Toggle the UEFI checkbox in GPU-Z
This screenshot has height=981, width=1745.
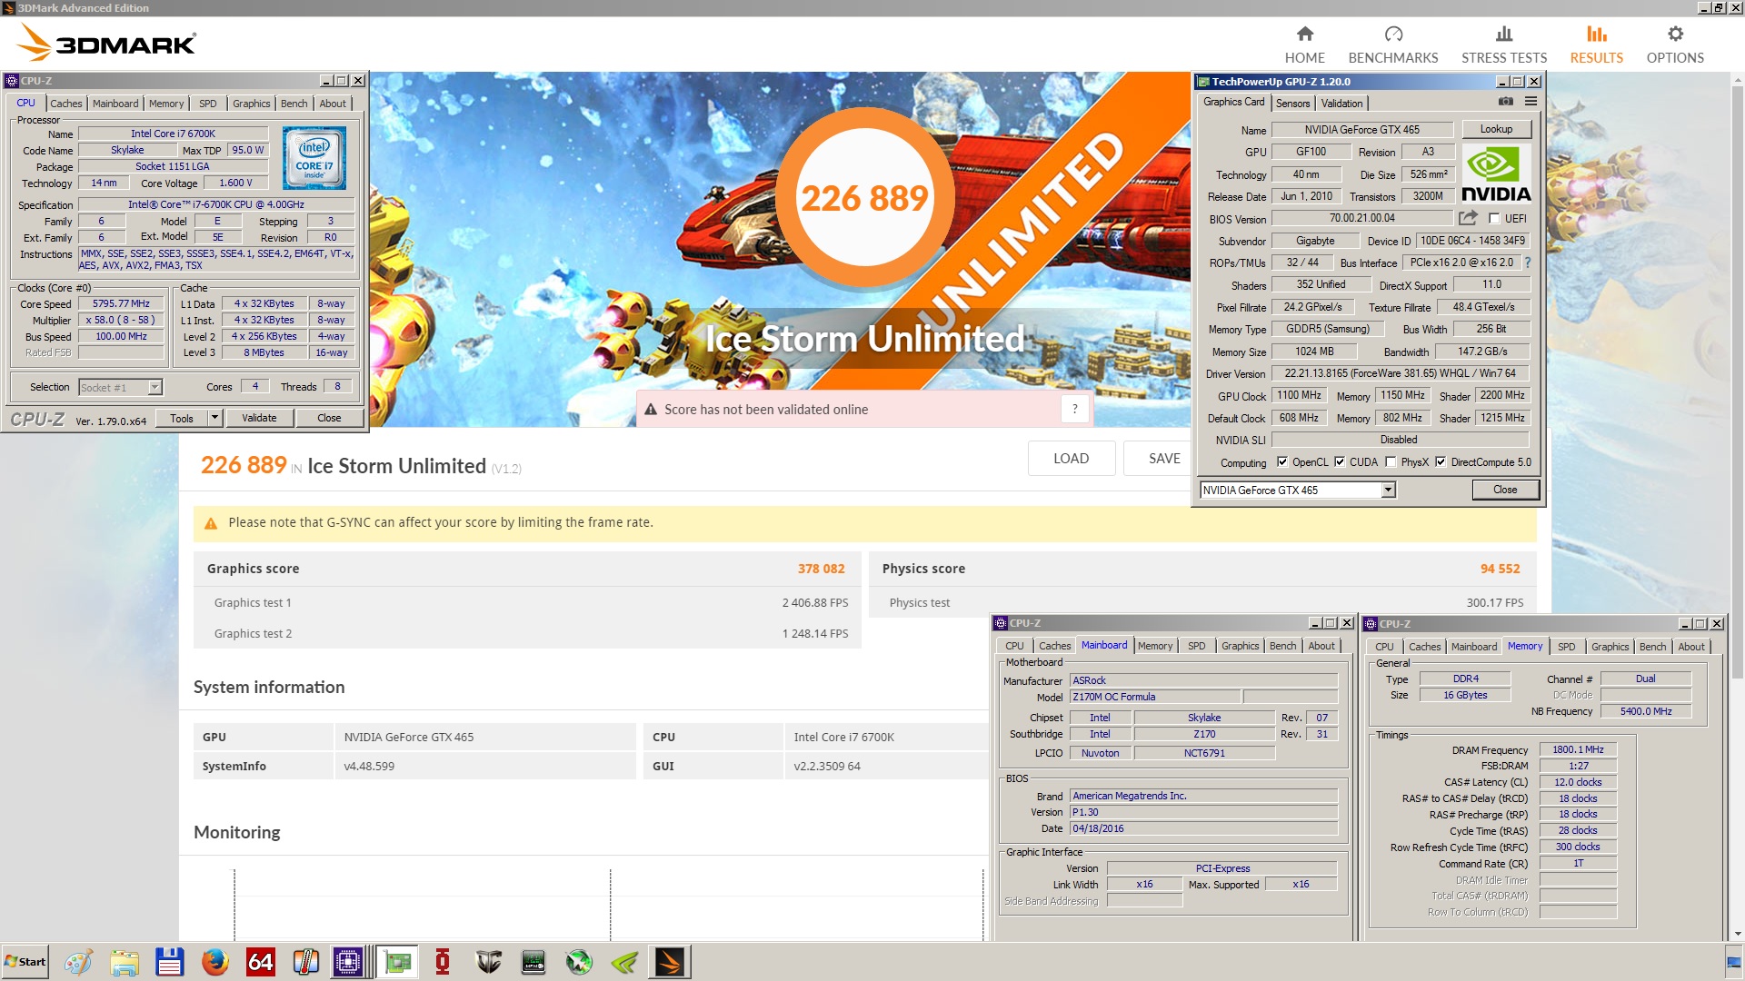click(x=1494, y=219)
